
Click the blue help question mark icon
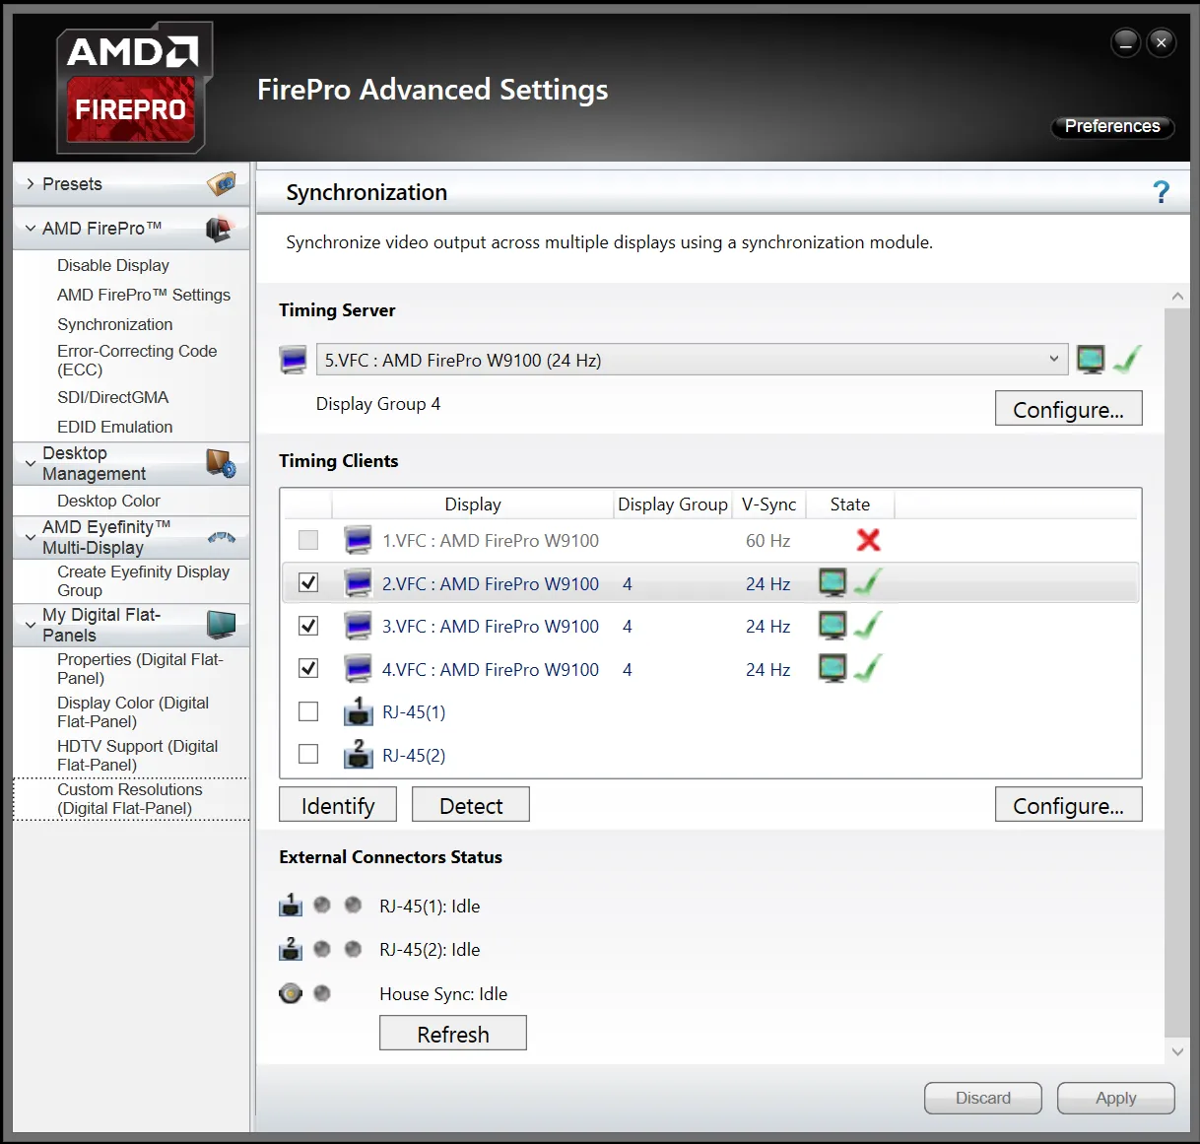pos(1161,192)
